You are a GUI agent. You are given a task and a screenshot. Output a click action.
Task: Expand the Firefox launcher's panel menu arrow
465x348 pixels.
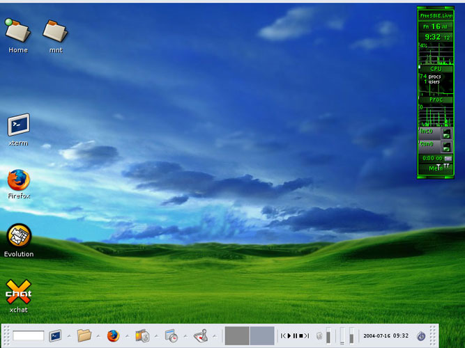(127, 336)
